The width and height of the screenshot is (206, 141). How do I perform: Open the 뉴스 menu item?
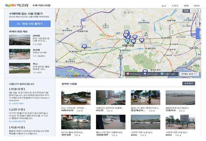click(x=164, y=5)
